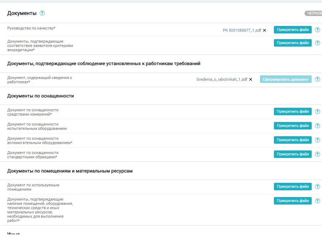Attach file for испытательным оборудованием document
Viewport: 322px width, 239px height.
292,126
